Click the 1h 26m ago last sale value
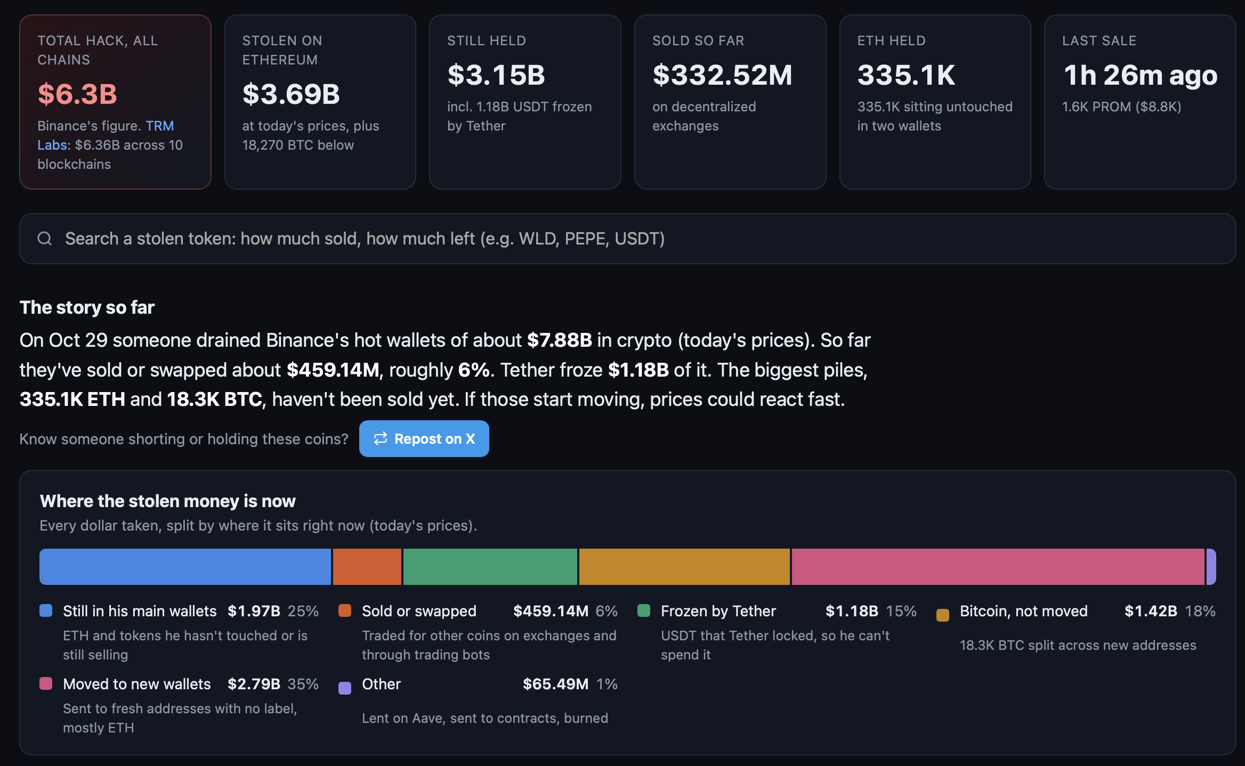1245x766 pixels. click(1141, 75)
